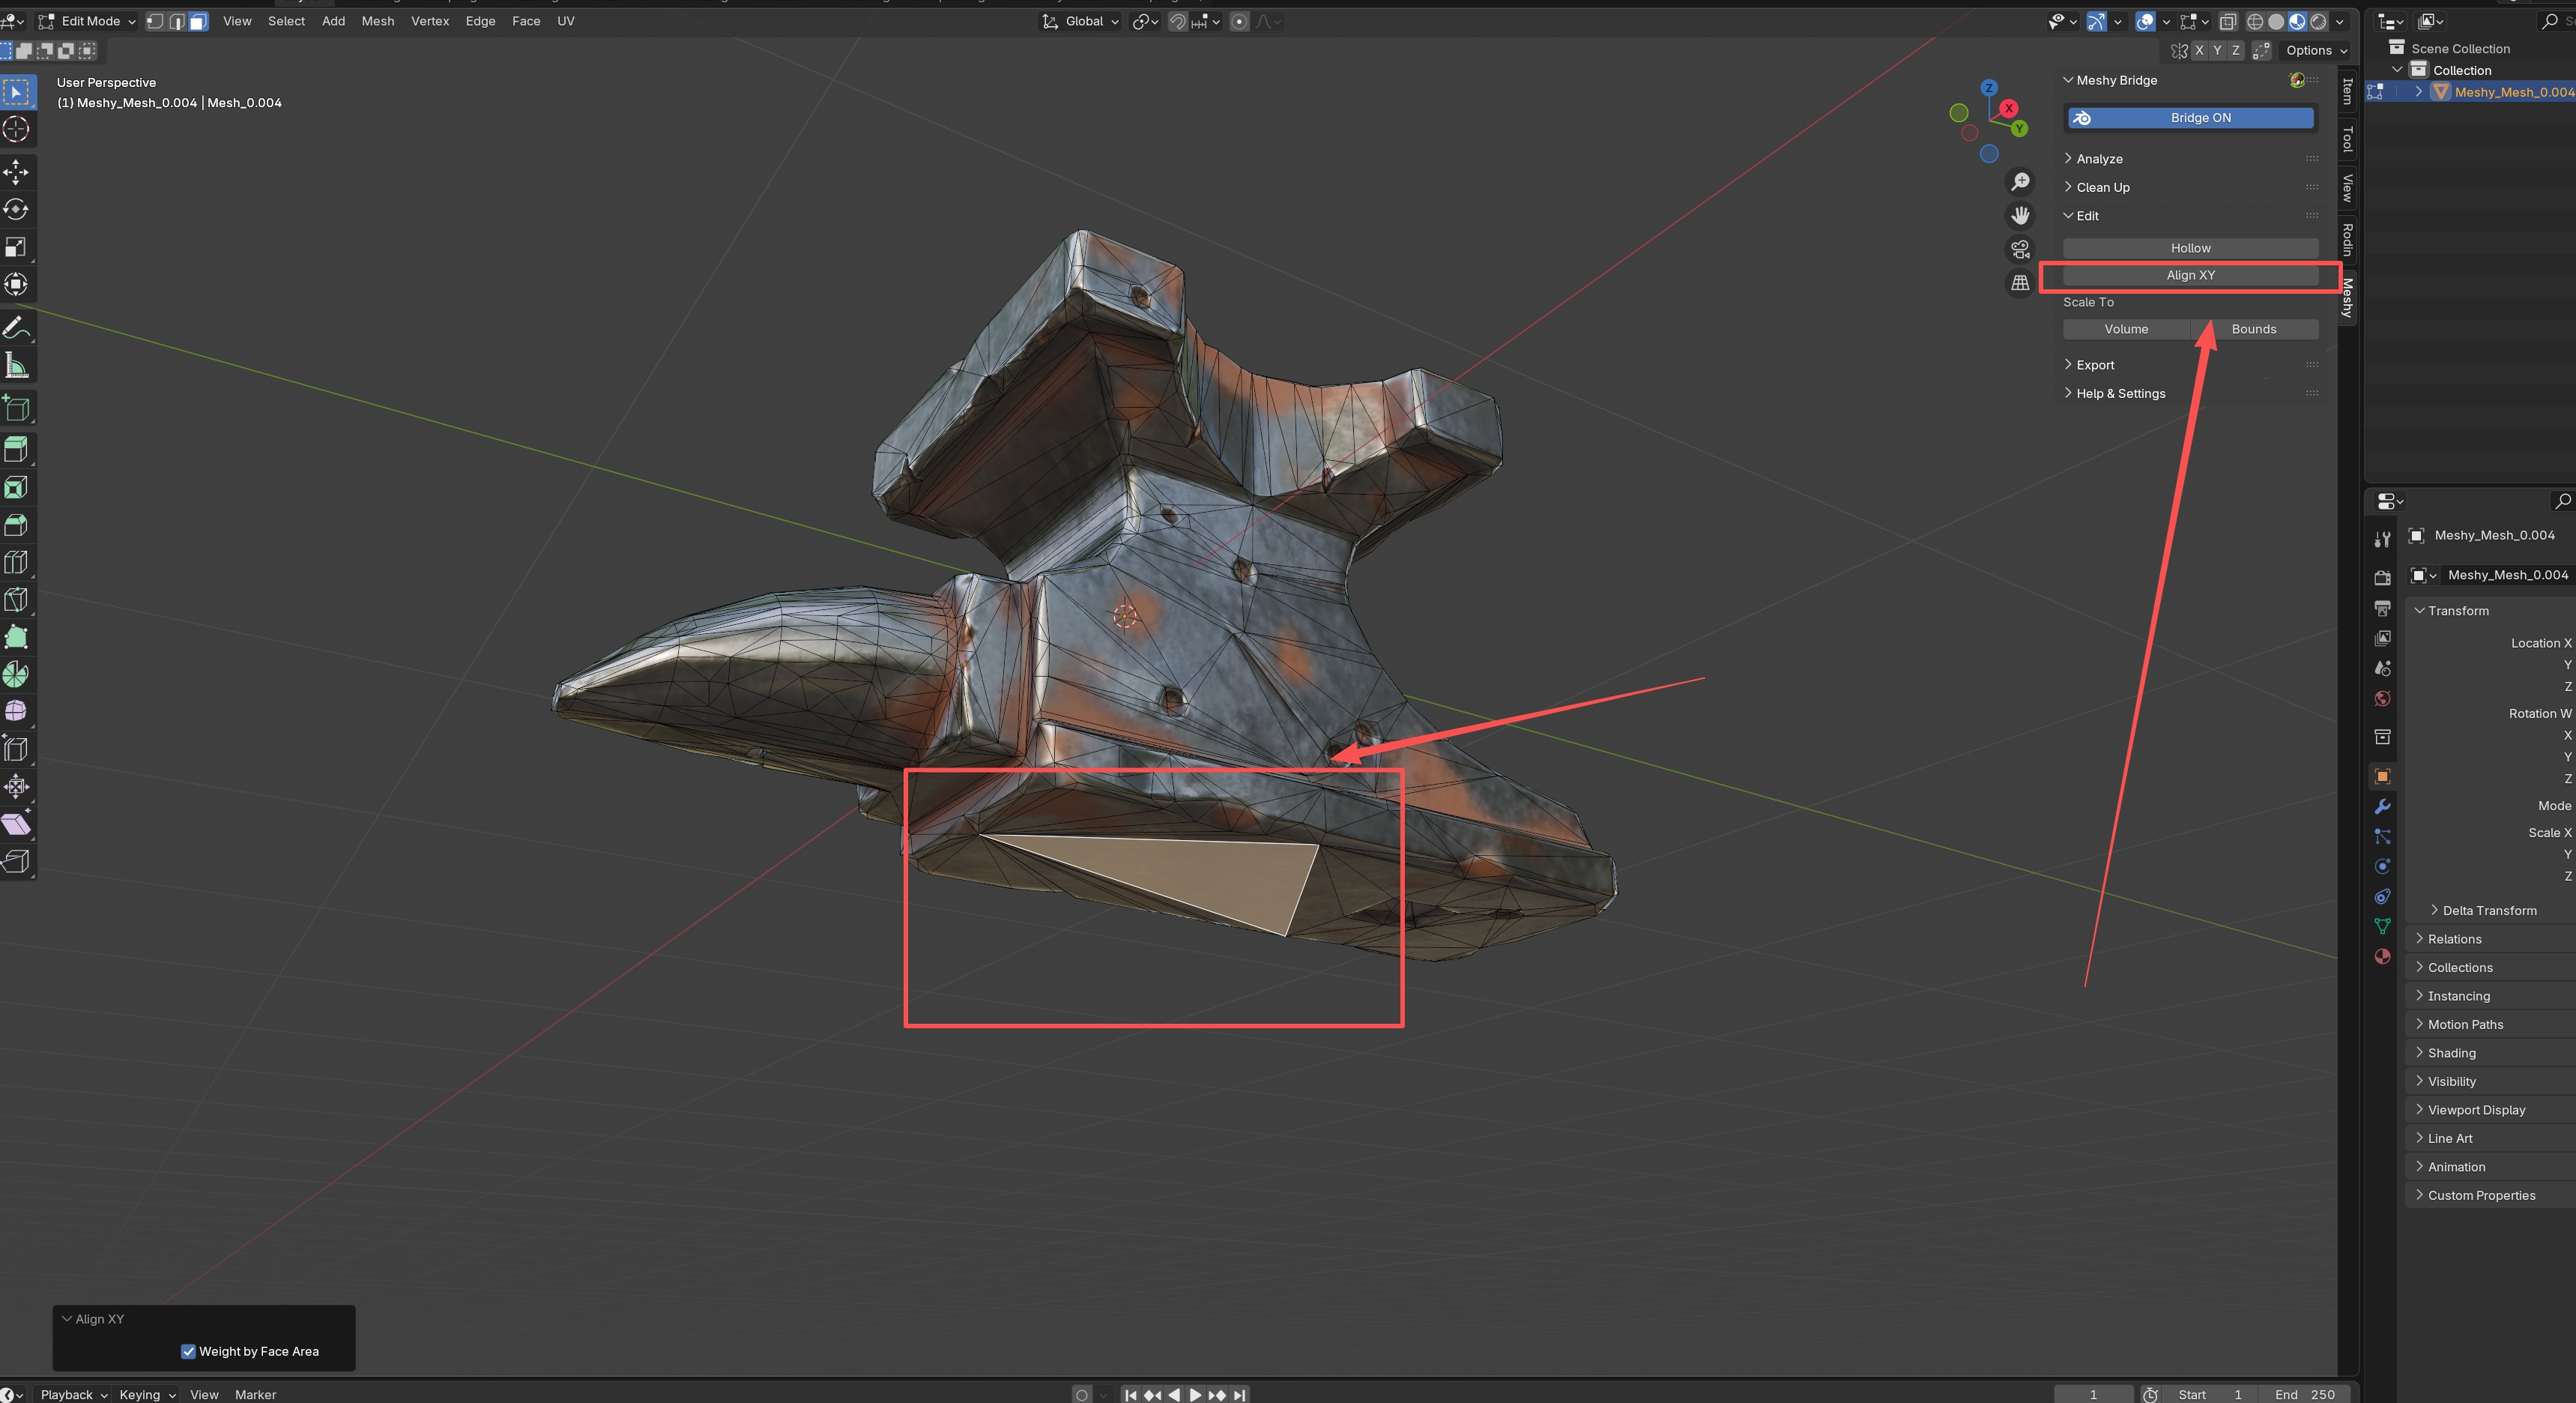Image resolution: width=2576 pixels, height=1403 pixels.
Task: Switch to face select mode
Action: pyautogui.click(x=198, y=21)
